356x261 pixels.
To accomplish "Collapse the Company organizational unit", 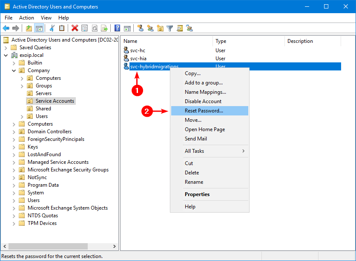I will [x=14, y=70].
